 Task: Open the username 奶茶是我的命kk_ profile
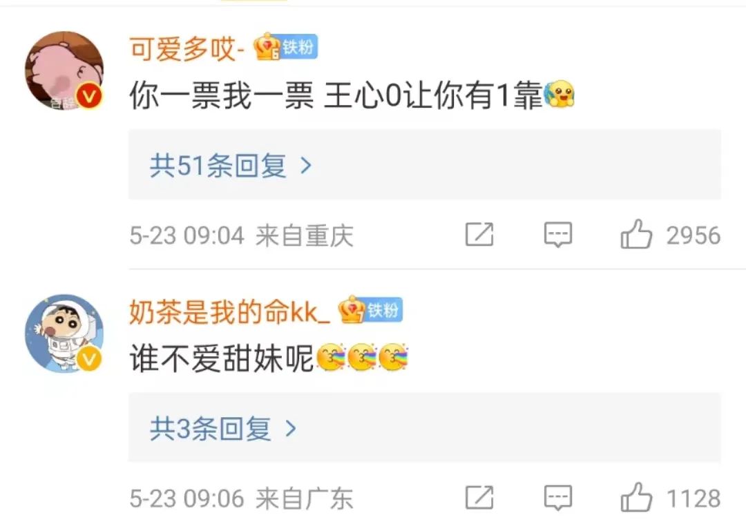230,311
